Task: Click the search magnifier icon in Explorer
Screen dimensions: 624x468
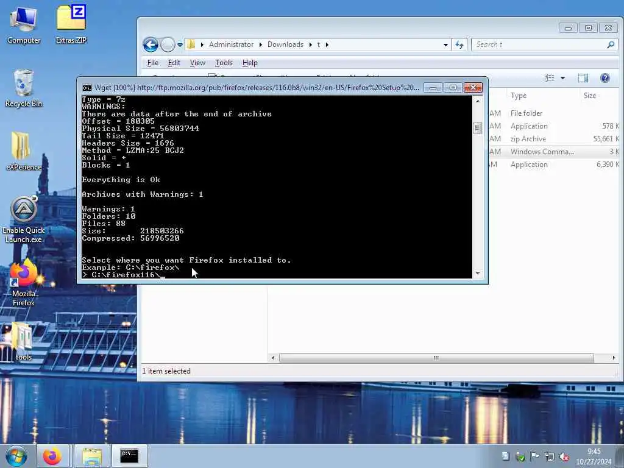Action: click(611, 44)
